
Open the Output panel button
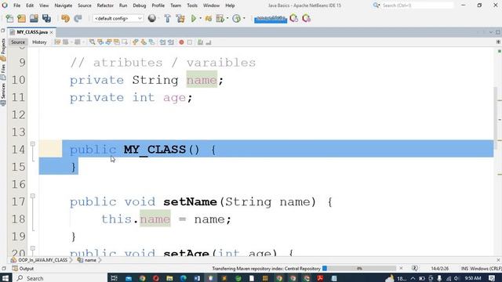[23, 269]
